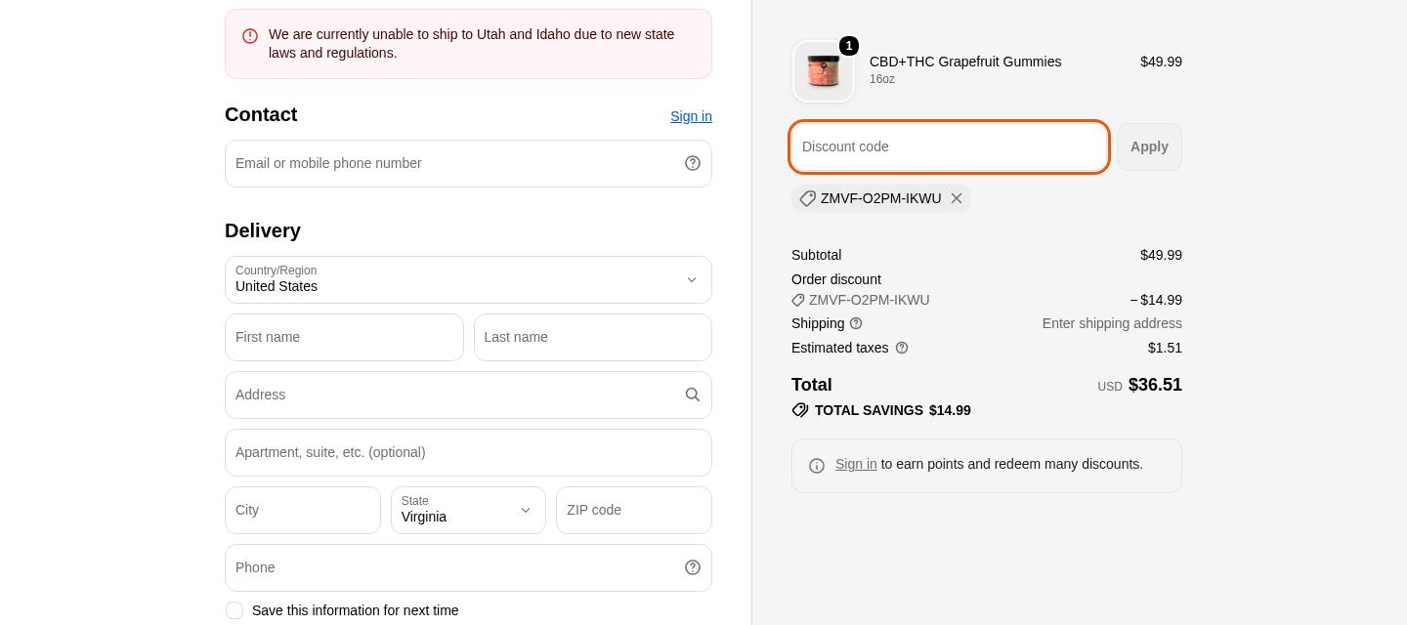Click the −$14.99 discount amount

click(x=1156, y=300)
